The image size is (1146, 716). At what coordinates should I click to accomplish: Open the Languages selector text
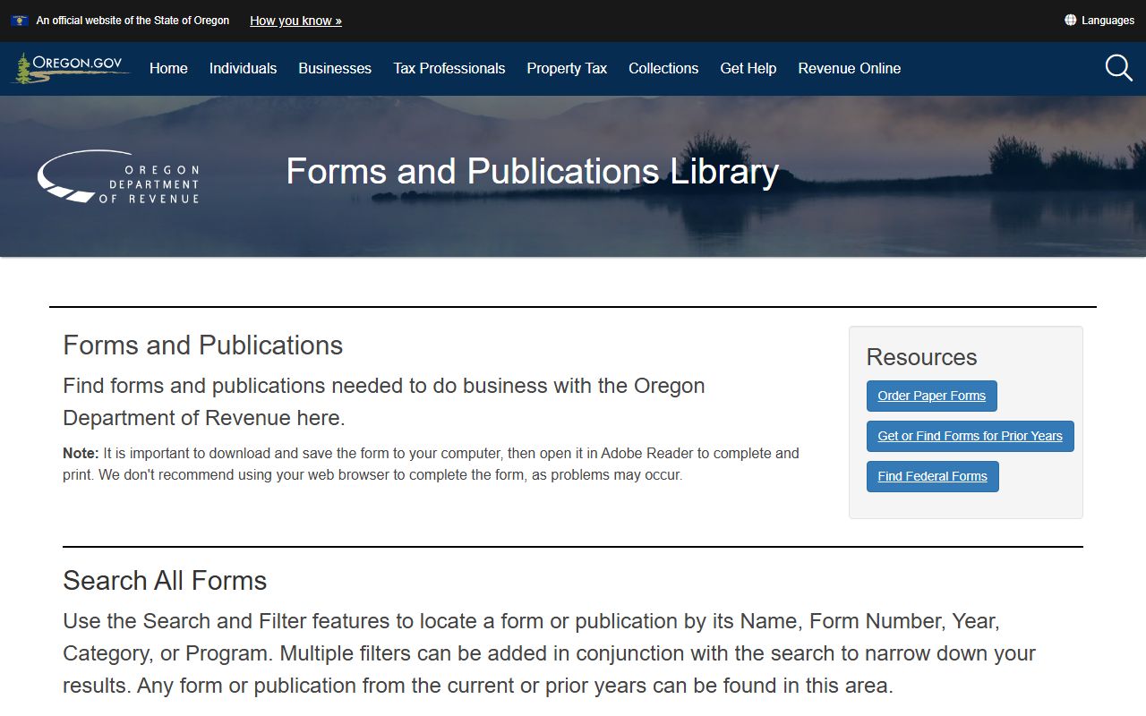point(1108,21)
